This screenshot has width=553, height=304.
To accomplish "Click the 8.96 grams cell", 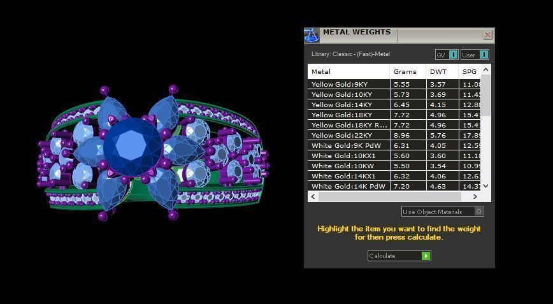I will 408,135.
